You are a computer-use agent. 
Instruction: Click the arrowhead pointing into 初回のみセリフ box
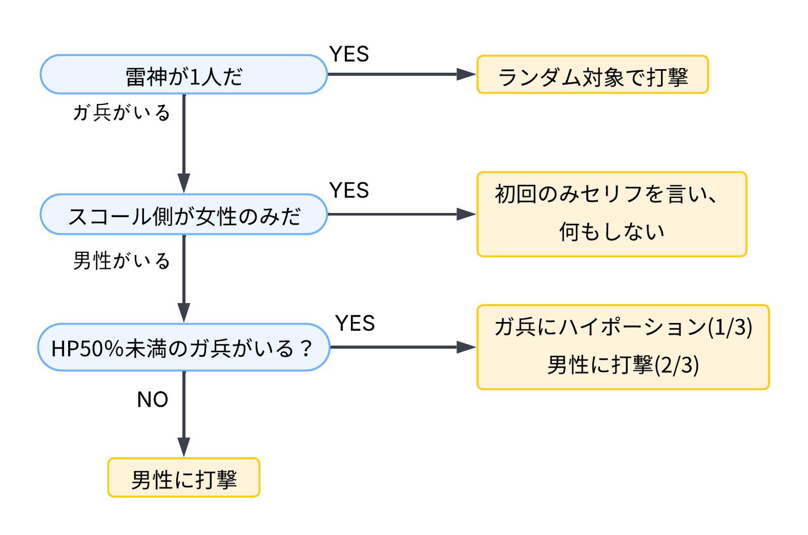coord(467,215)
